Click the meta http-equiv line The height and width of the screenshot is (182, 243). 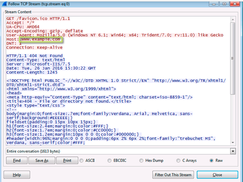[x=99, y=97]
